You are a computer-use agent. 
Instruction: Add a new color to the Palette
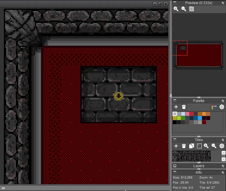176,107
